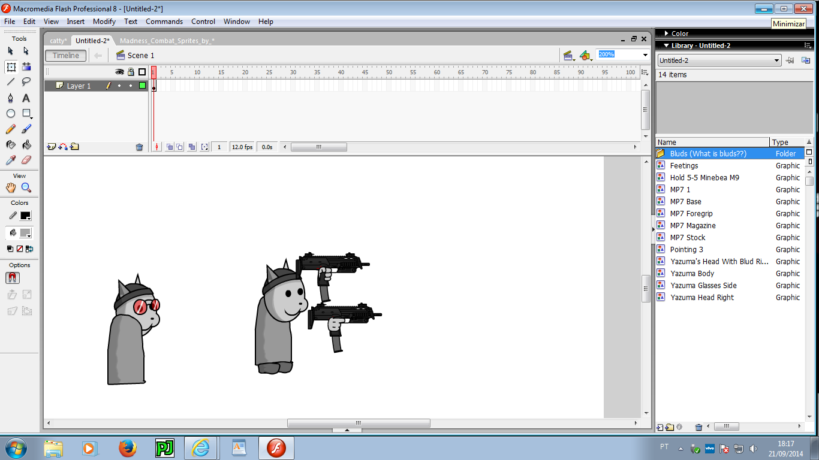Click the Timeline toggle button

pos(66,56)
